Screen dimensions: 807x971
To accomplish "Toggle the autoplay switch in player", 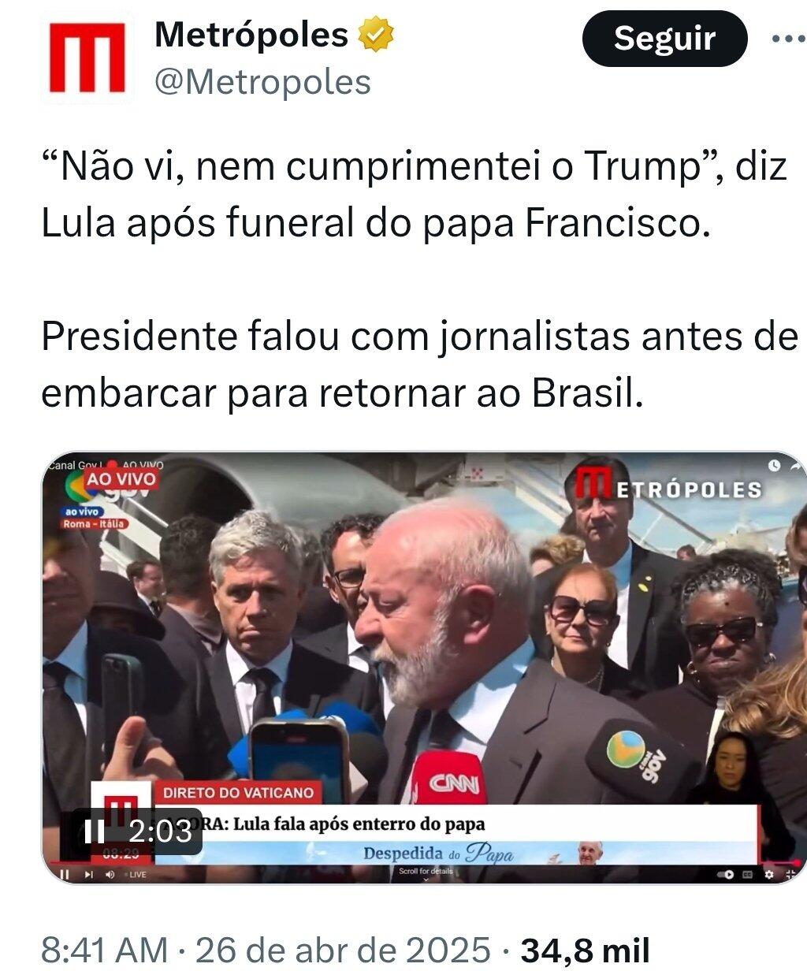I will (x=725, y=874).
